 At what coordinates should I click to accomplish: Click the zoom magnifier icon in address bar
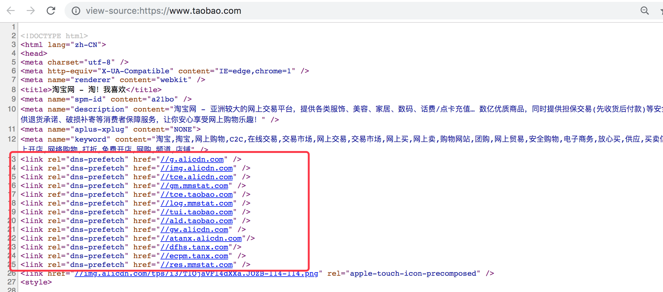pos(645,11)
